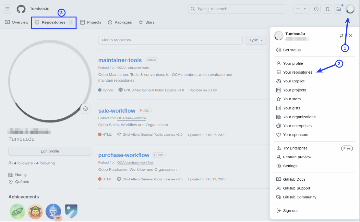Open Settings from the user menu
Image resolution: width=360 pixels, height=222 pixels.
(290, 166)
